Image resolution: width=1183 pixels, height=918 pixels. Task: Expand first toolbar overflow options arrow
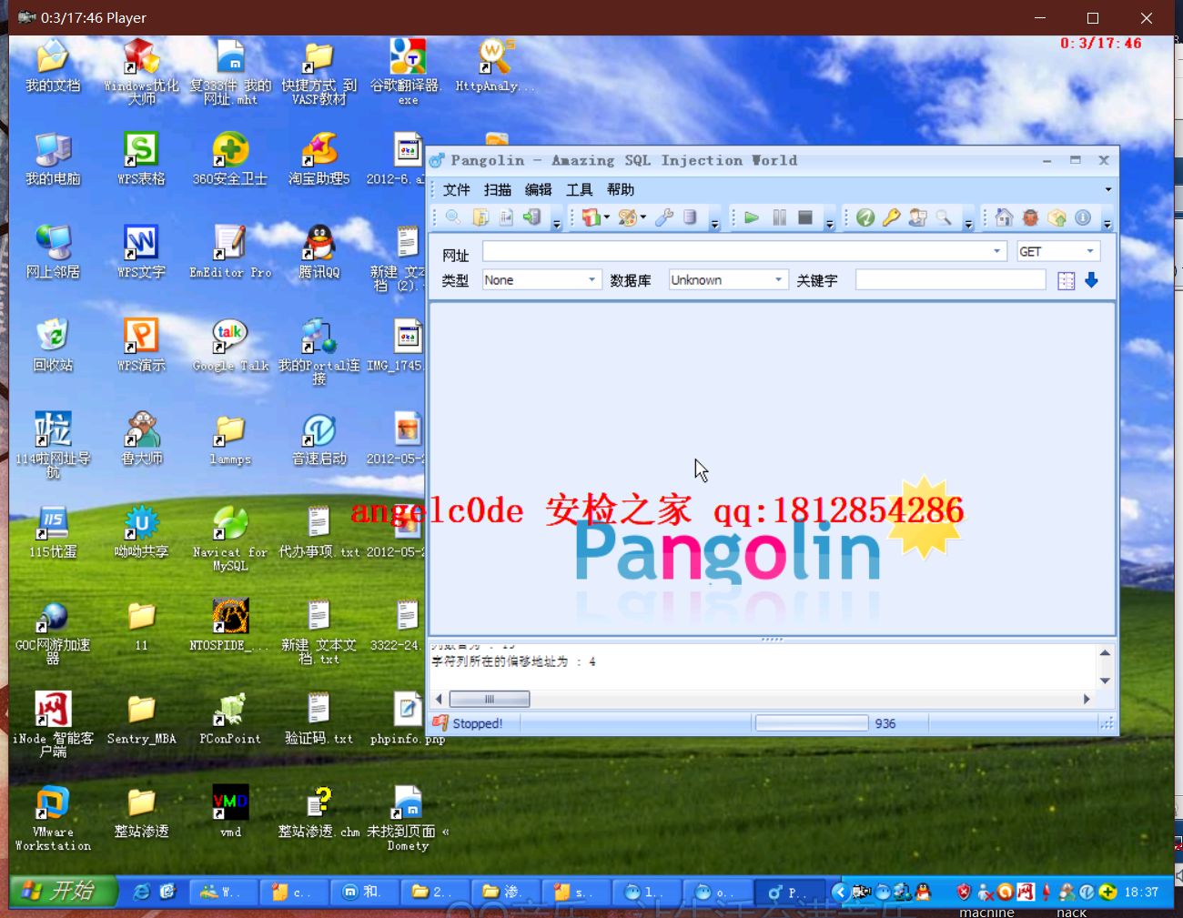tap(557, 223)
